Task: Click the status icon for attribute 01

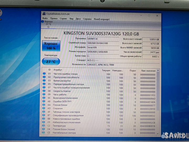Action: [x=44, y=73]
